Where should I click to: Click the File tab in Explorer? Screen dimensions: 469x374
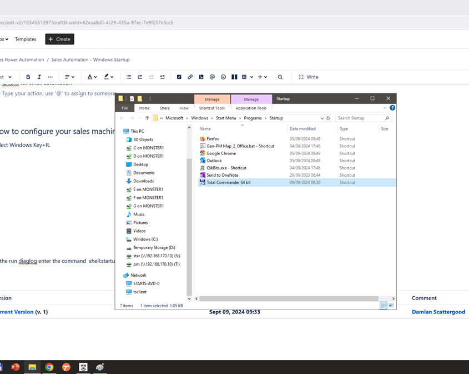pos(125,108)
